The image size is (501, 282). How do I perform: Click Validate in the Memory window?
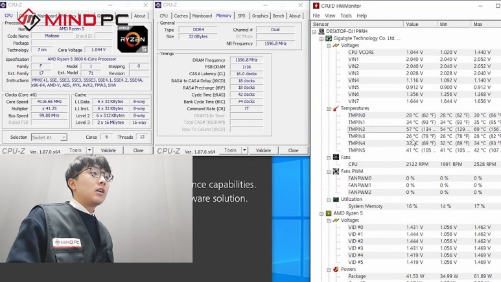(263, 150)
